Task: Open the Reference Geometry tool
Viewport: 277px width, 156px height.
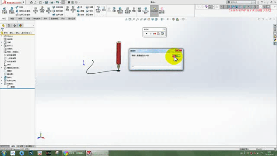Action: point(98,10)
